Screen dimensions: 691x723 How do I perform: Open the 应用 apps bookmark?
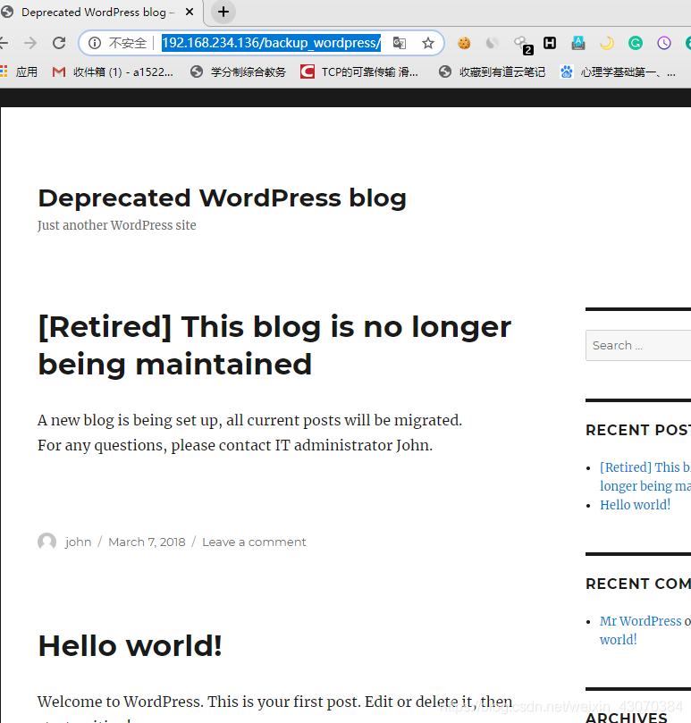pos(19,71)
